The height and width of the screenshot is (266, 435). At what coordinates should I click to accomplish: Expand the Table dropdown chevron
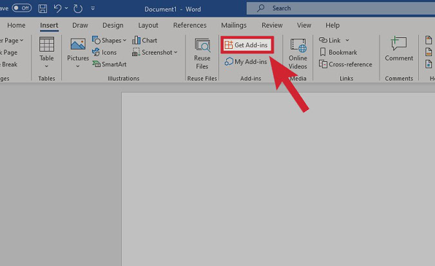pyautogui.click(x=46, y=66)
